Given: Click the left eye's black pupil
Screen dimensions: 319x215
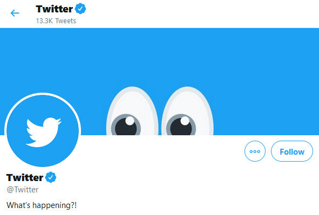Looking at the screenshot, I should pos(125,127).
